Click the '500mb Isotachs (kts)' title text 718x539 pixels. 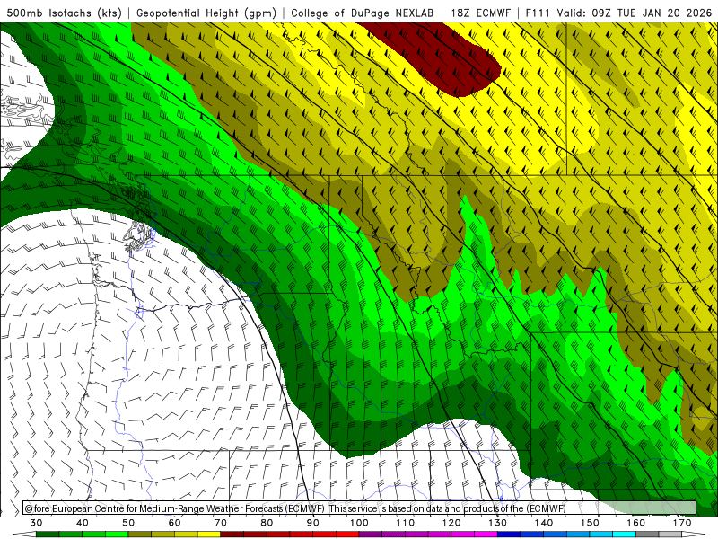[64, 13]
